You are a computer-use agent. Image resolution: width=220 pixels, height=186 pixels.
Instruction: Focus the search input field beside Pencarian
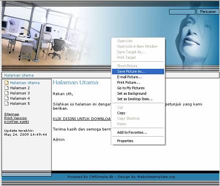[182, 11]
